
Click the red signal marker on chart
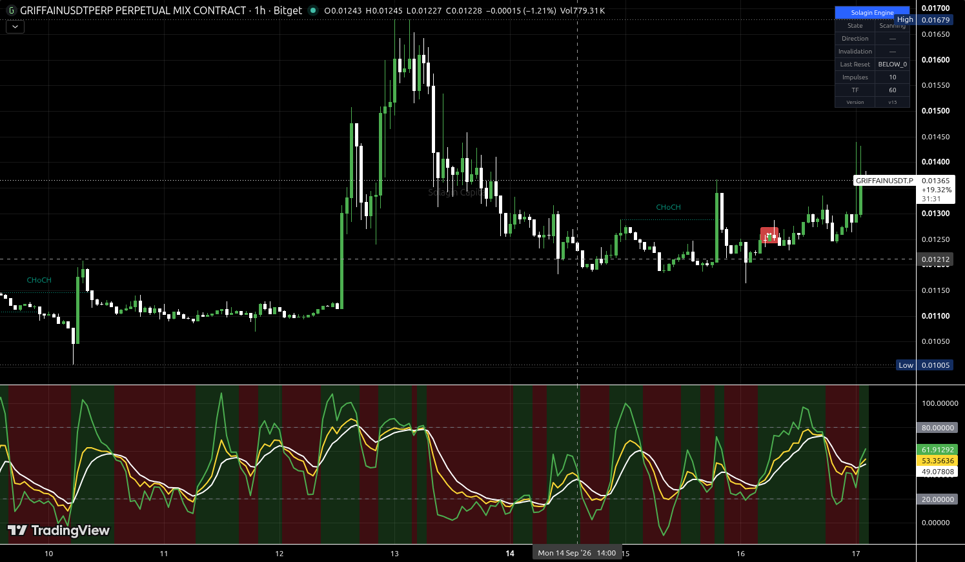pyautogui.click(x=769, y=236)
